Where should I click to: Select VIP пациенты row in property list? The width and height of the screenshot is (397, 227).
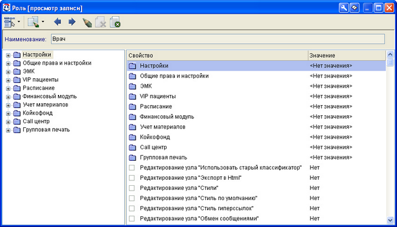pos(256,96)
